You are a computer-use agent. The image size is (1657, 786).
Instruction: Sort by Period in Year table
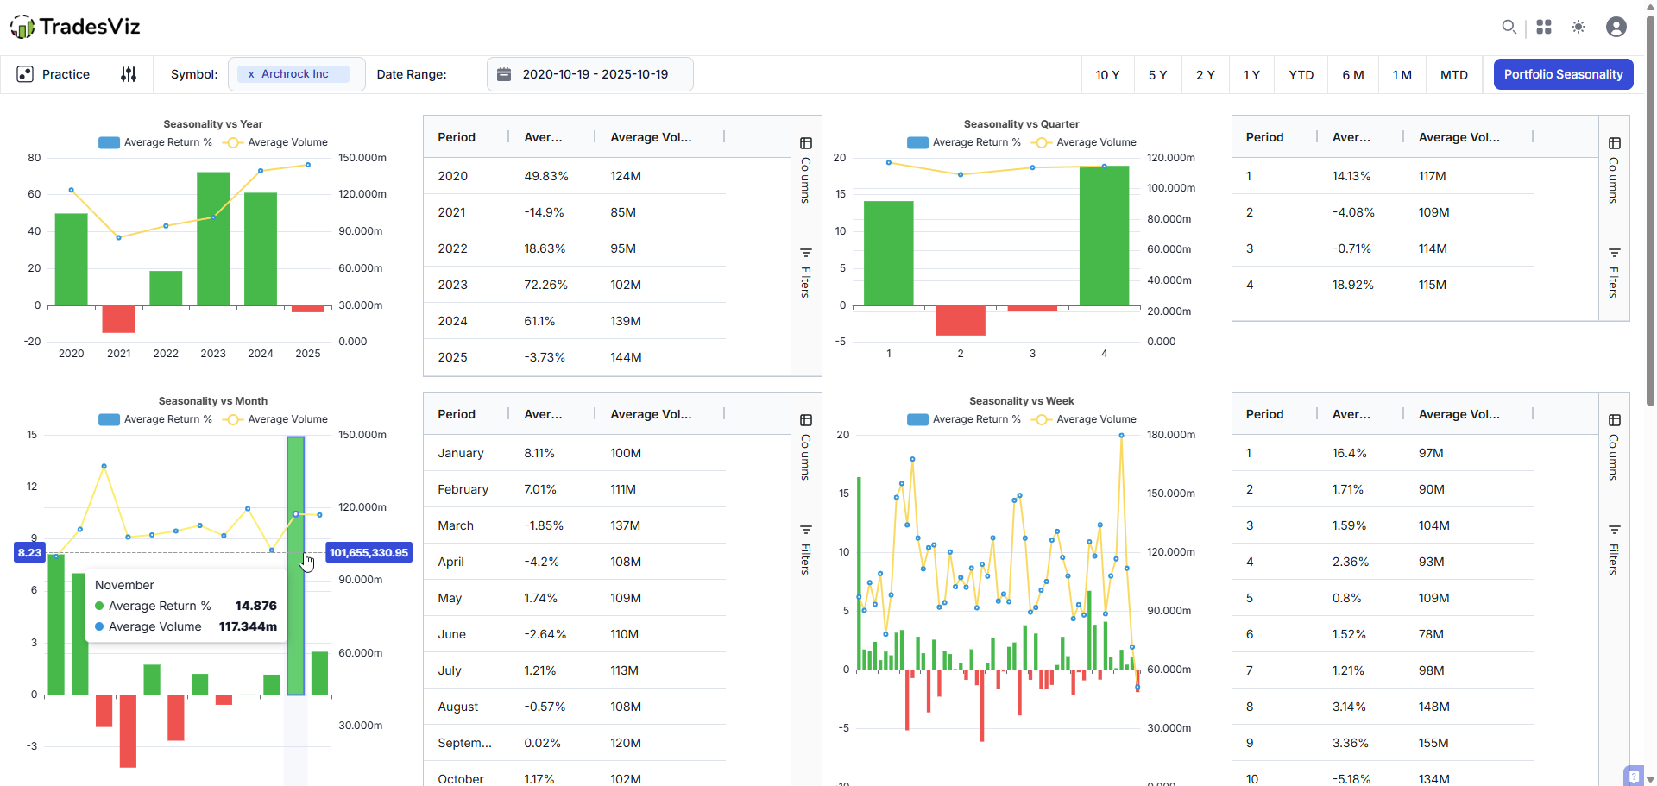click(457, 137)
